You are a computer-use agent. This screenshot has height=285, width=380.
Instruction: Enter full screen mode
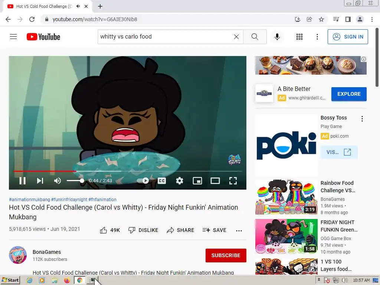pos(233,181)
